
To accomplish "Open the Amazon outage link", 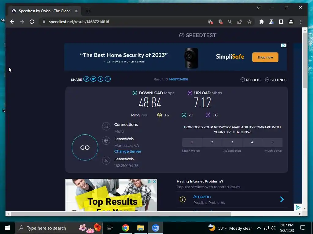I will pyautogui.click(x=202, y=197).
